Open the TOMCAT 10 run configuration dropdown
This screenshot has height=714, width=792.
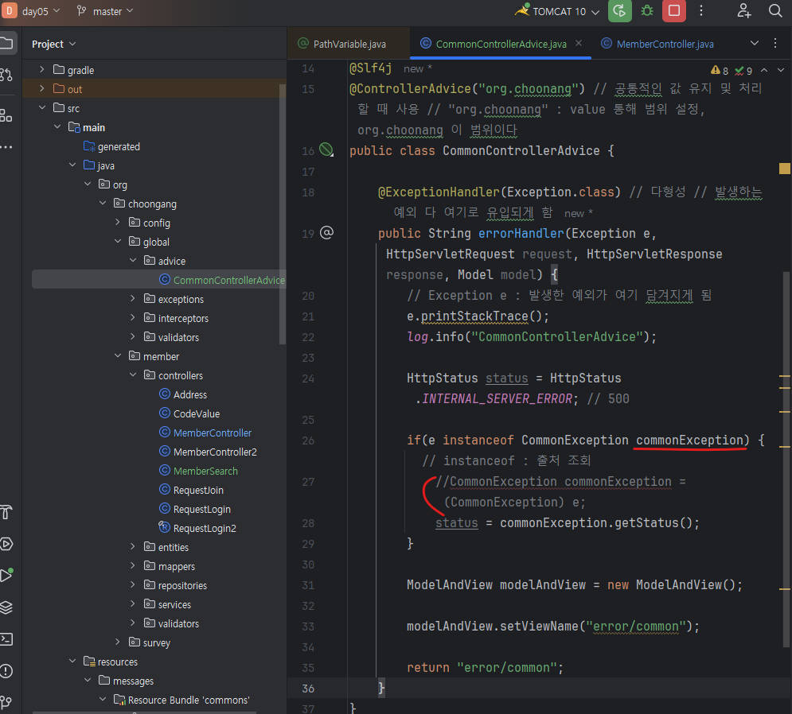coord(558,11)
